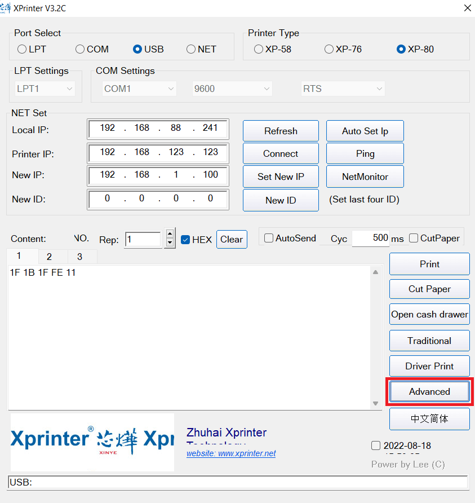Uncheck the HEX checkbox

[185, 240]
